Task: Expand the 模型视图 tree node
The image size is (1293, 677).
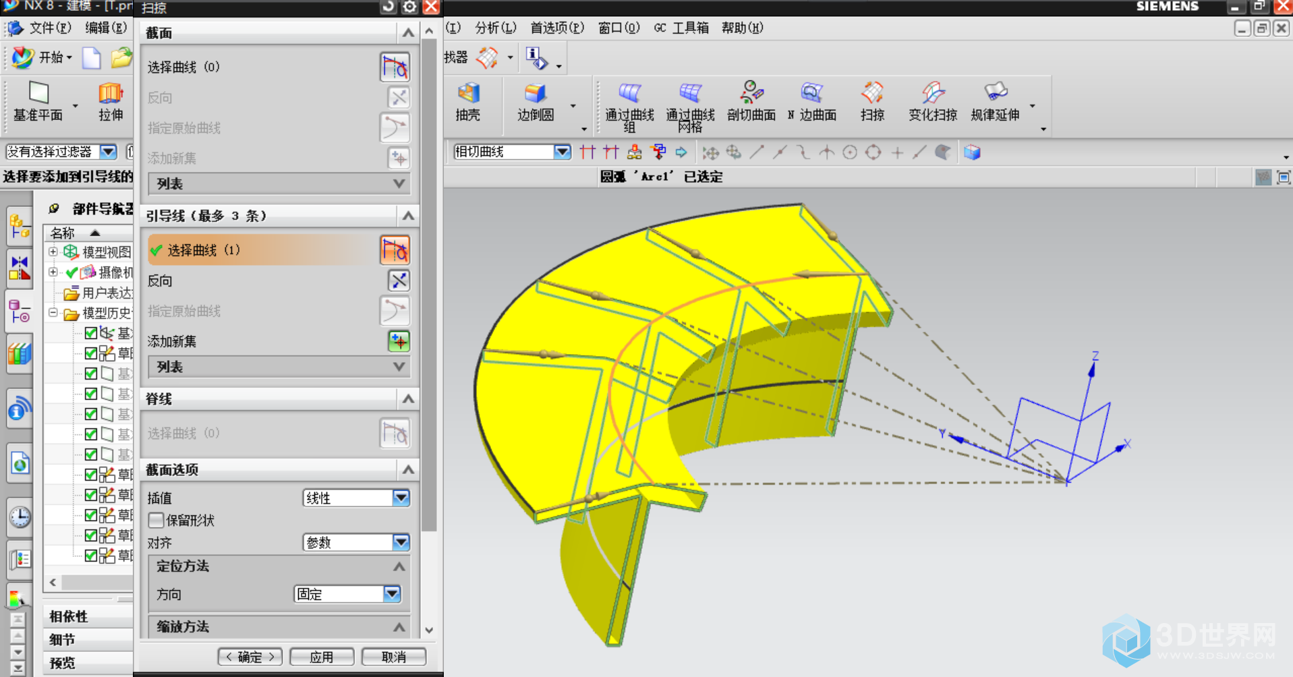Action: click(53, 252)
